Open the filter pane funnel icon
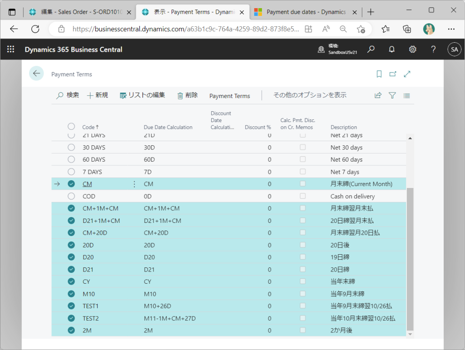This screenshot has height=350, width=465. [x=392, y=95]
